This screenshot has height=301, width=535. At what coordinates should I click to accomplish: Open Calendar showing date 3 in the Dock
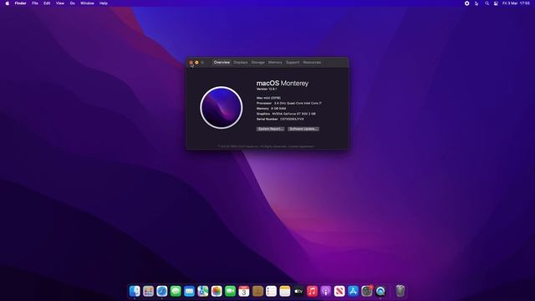pyautogui.click(x=243, y=291)
